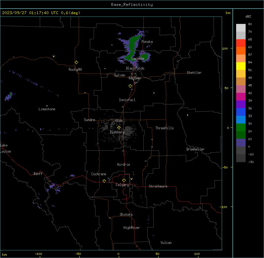The image size is (264, 258).
Task: Click the RedDeer city label
Action: tap(135, 78)
